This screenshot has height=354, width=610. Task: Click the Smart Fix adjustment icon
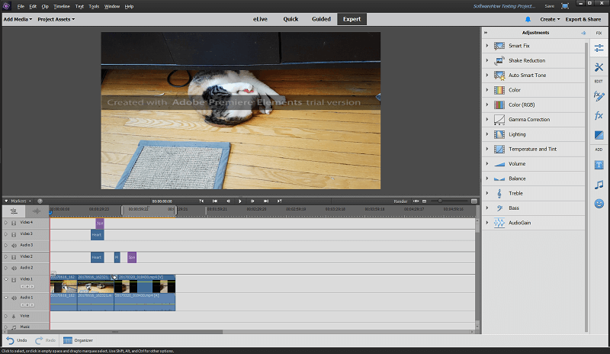499,46
